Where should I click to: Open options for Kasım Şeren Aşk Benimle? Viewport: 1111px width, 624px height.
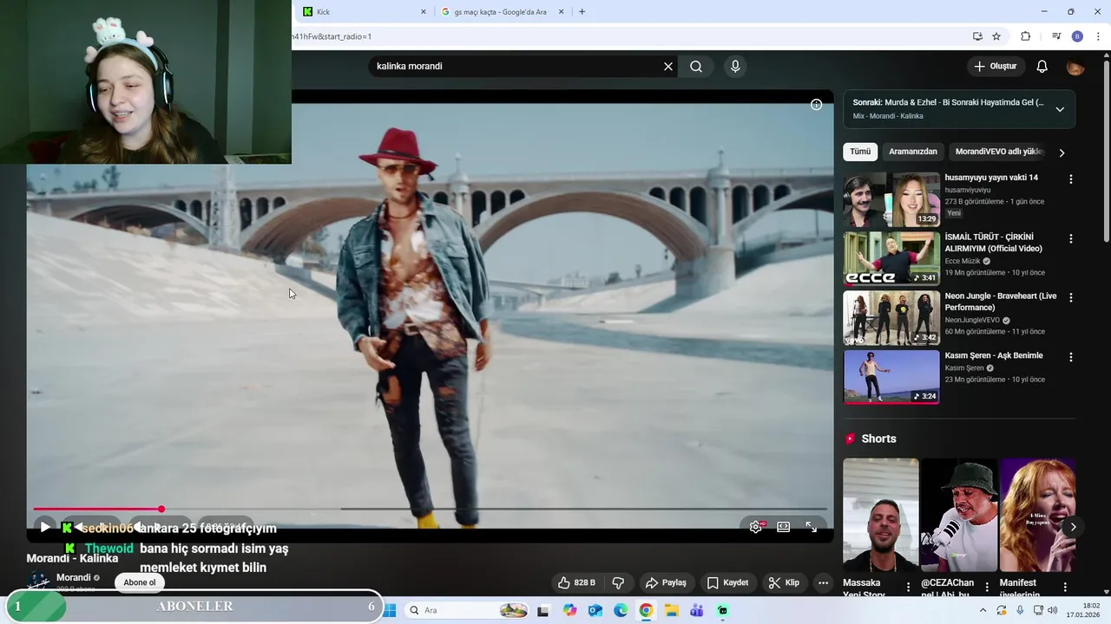1070,357
